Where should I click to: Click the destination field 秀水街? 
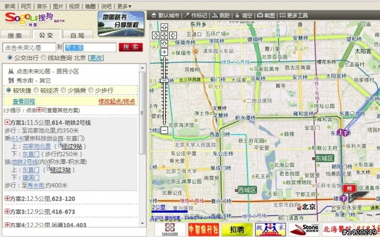(x=90, y=48)
